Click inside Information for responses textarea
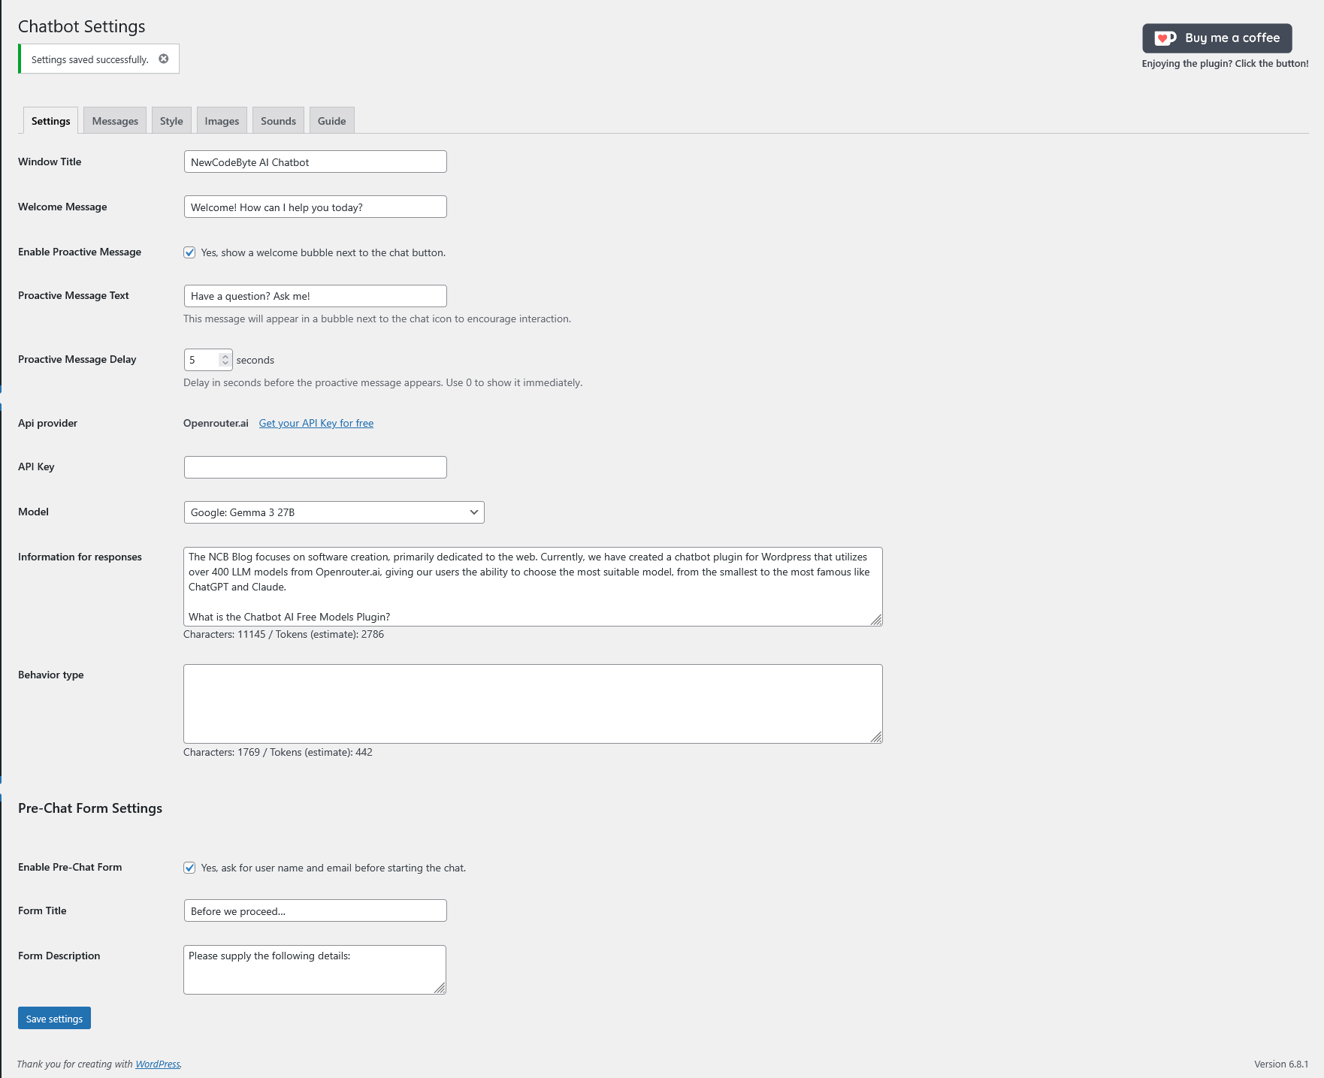The height and width of the screenshot is (1078, 1324). click(533, 587)
